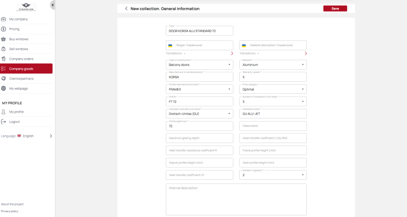Viewport: 407px width, 217px height.
Task: Collapse the sidebar with the arrow handle
Action: pos(52,5)
